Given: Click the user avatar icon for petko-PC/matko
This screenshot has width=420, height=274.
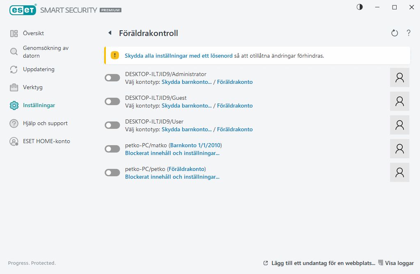Looking at the screenshot, I should [x=399, y=149].
